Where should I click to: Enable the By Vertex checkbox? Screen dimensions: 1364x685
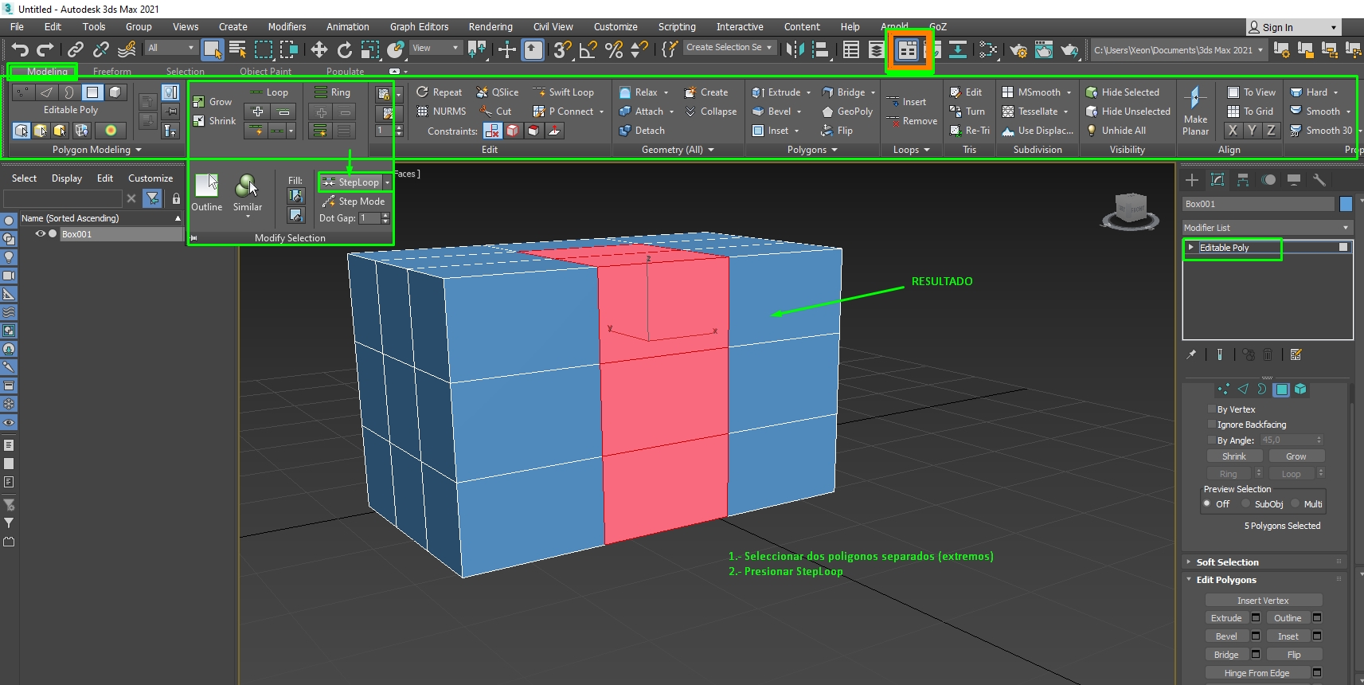[x=1212, y=409]
